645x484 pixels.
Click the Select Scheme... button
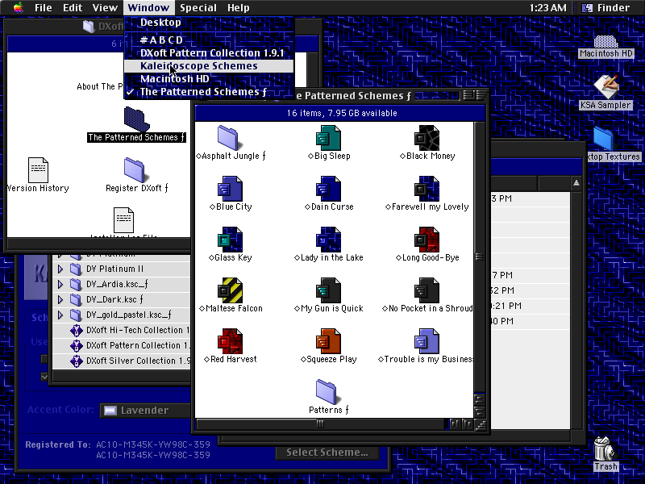327,453
